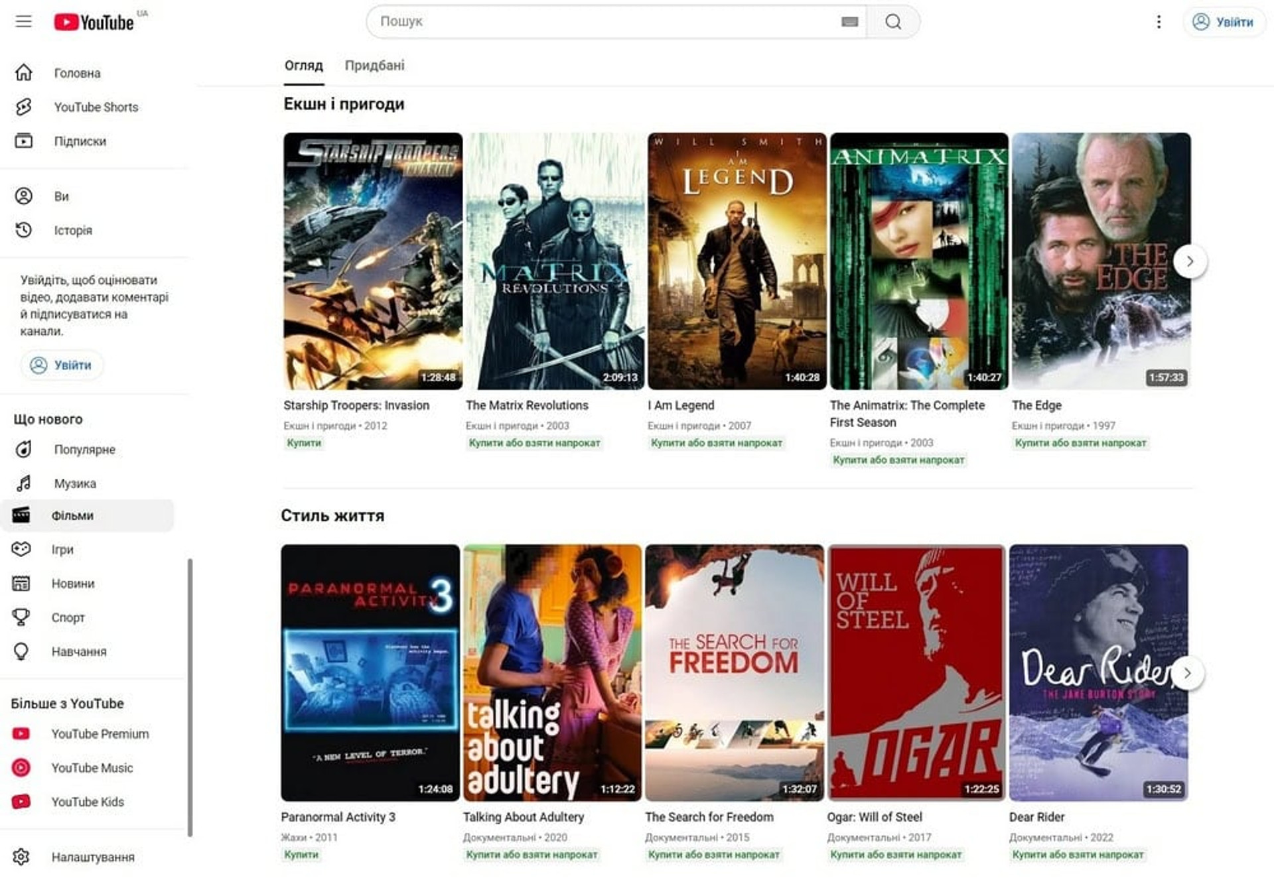Screen dimensions: 1274x880
Task: Click the title link 'I Am Legend'
Action: (681, 405)
